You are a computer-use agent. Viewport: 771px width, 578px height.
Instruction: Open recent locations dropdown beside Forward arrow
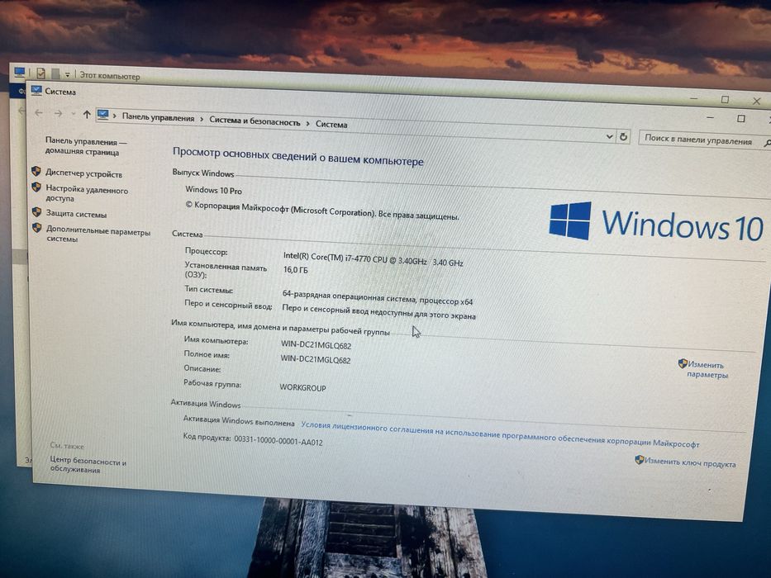[74, 114]
